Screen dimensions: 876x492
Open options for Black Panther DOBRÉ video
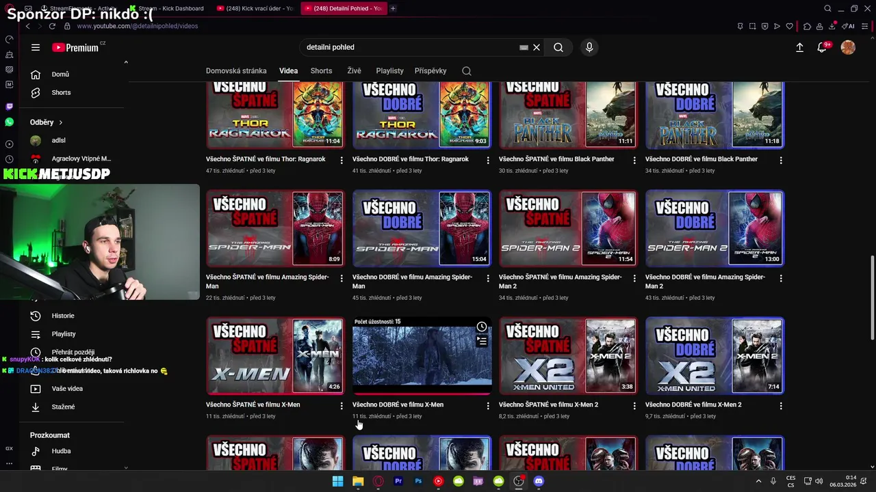[x=781, y=160]
